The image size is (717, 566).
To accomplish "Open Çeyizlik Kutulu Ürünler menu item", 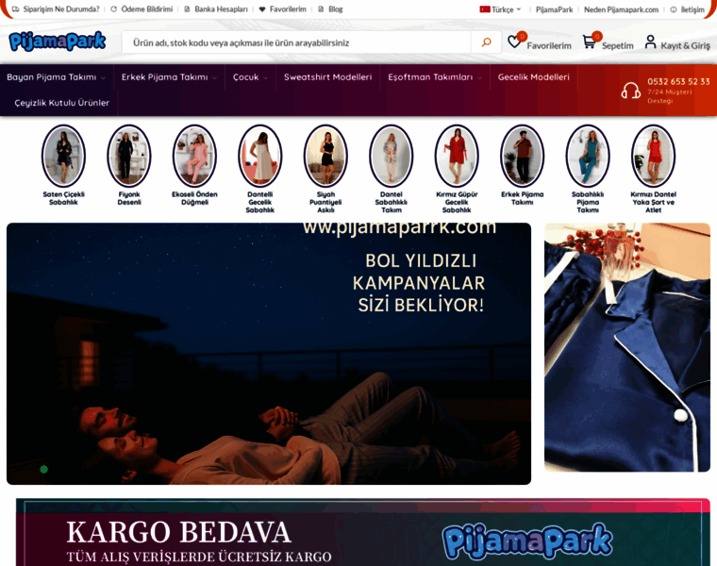I will [x=61, y=103].
